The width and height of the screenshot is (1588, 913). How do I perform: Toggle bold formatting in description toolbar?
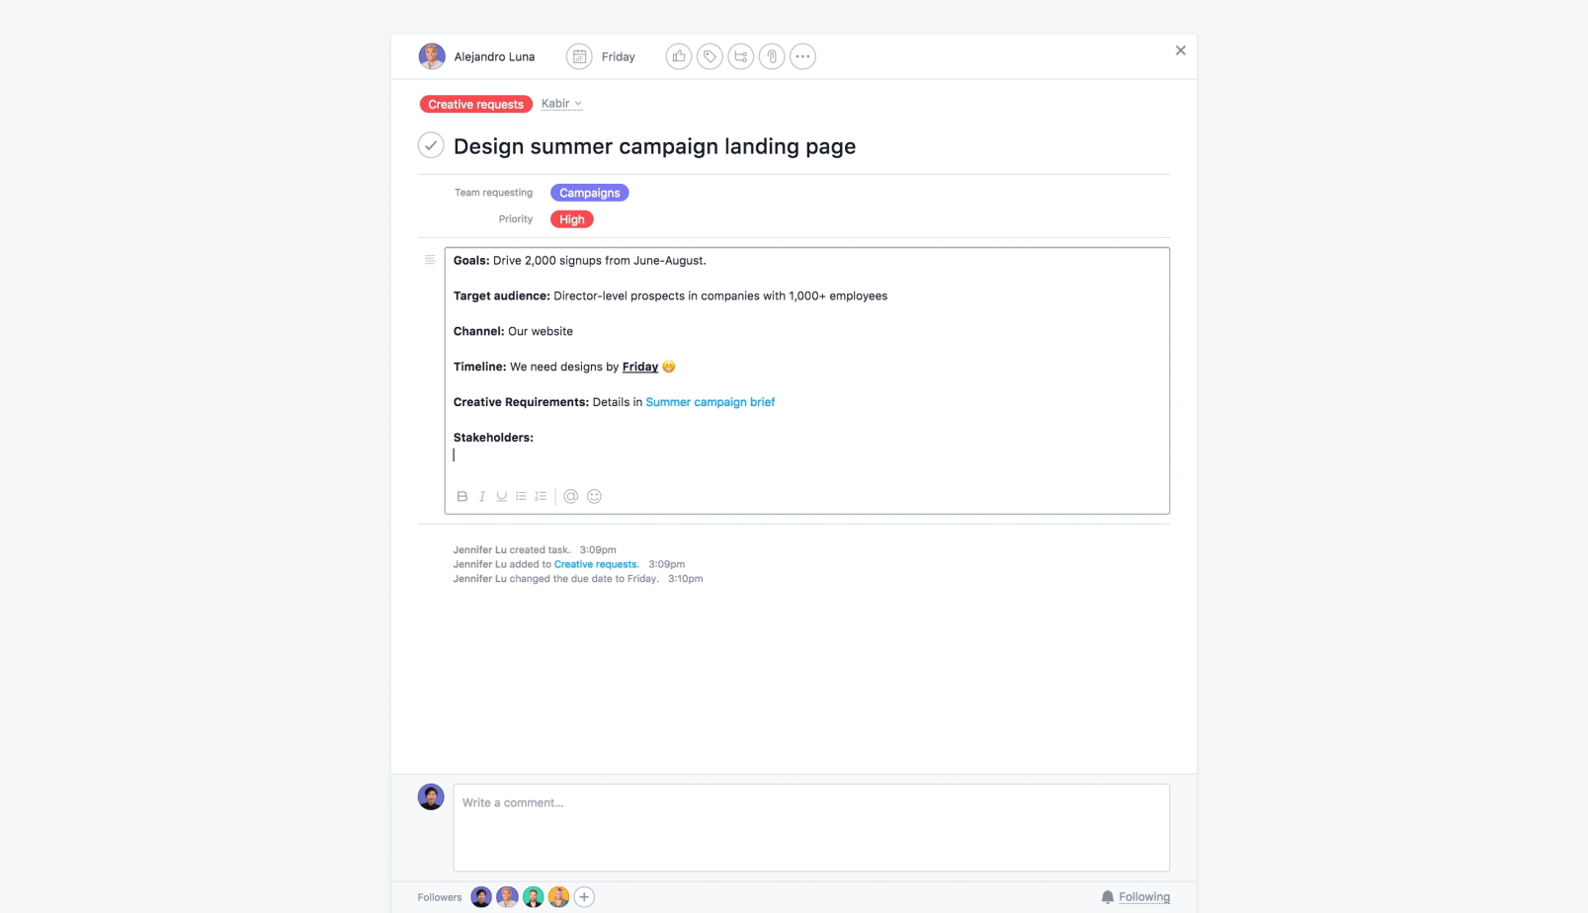click(x=461, y=496)
